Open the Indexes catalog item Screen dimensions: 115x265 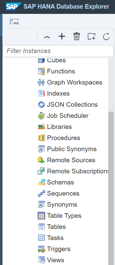pos(58,93)
